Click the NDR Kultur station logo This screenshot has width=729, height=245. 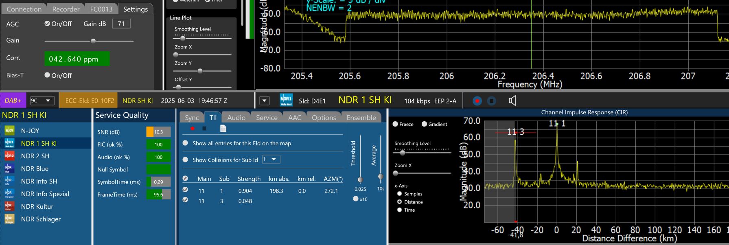click(x=9, y=206)
